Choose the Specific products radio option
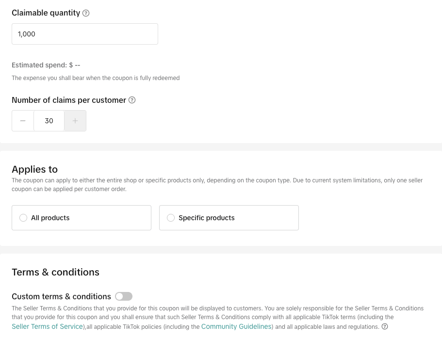Viewport: 442px width, 339px height. [x=171, y=218]
